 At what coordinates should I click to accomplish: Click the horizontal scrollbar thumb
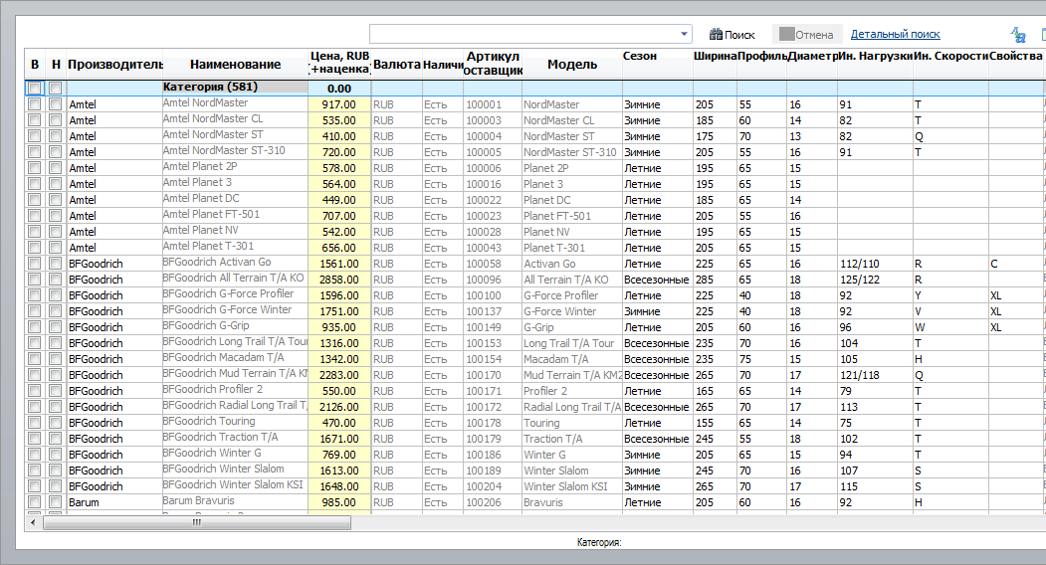coord(197,523)
